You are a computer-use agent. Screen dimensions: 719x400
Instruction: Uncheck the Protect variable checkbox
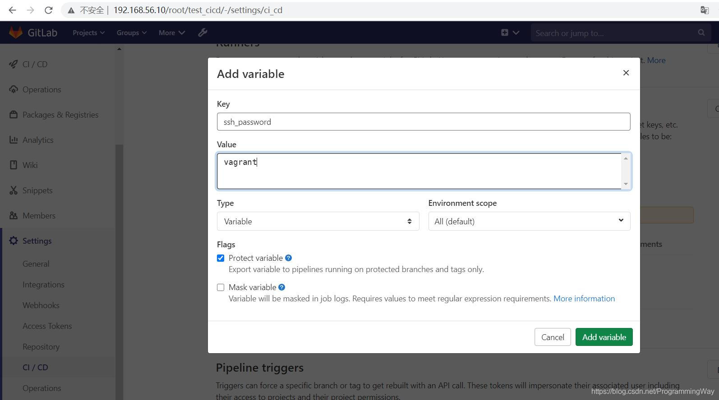coord(221,258)
